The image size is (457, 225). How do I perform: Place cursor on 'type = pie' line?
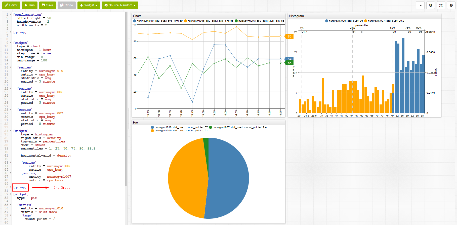[27, 198]
